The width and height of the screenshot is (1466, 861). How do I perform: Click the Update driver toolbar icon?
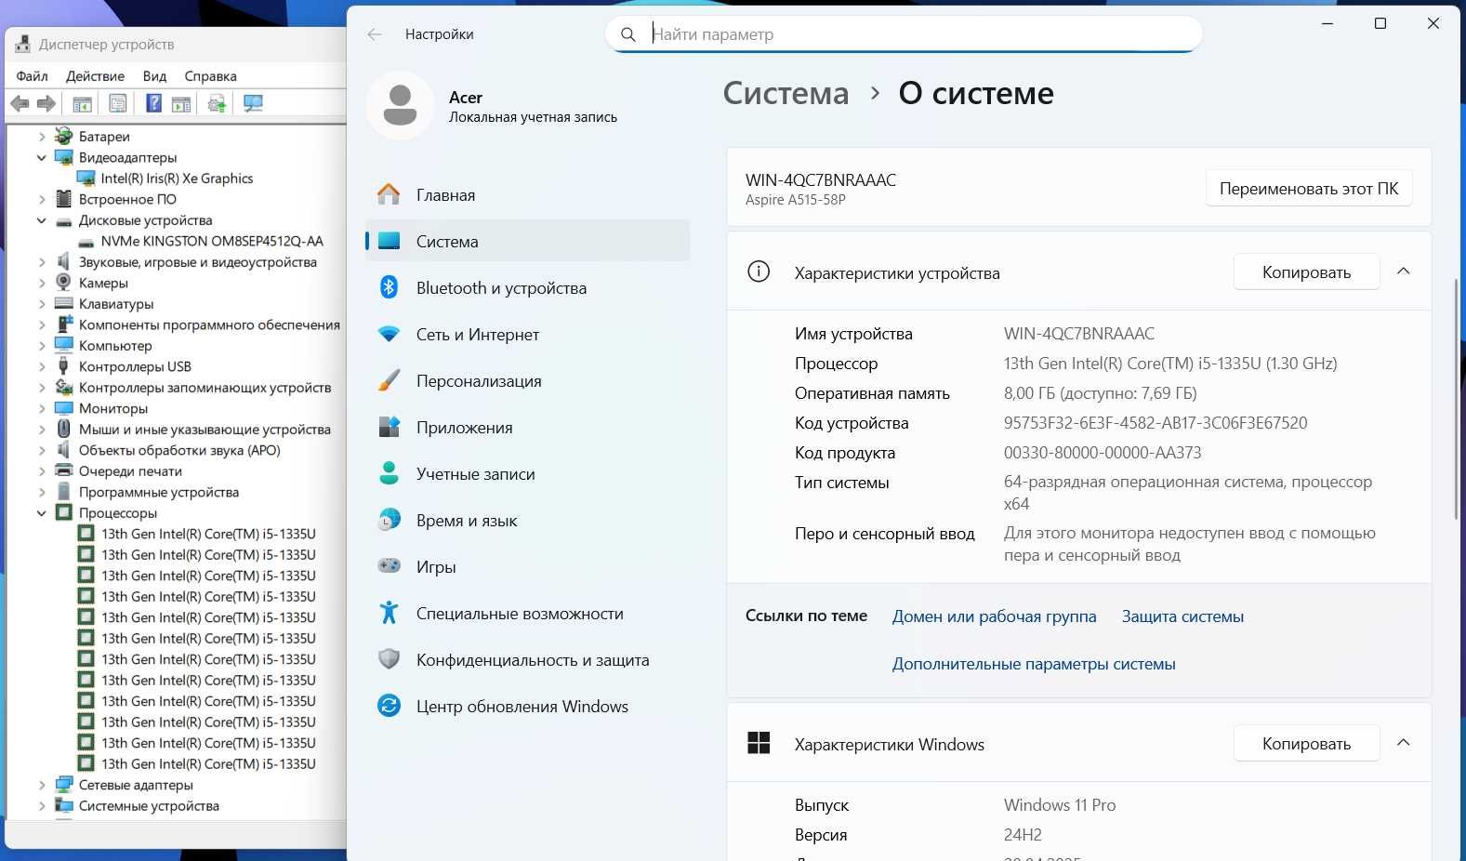tap(217, 104)
